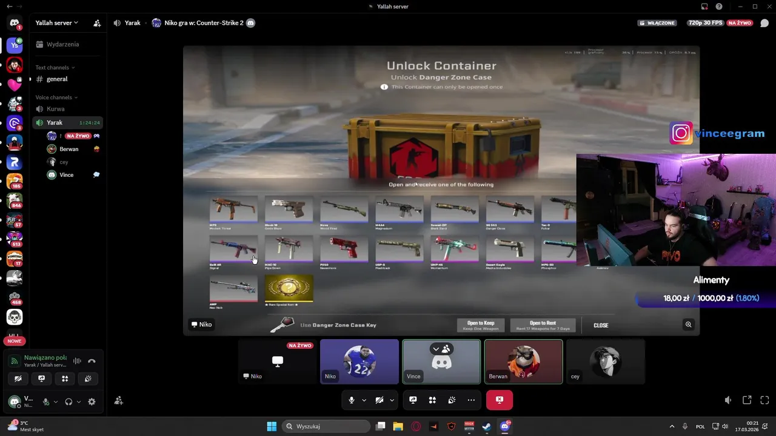
Task: Start an activity from voice panel
Action: click(x=65, y=378)
